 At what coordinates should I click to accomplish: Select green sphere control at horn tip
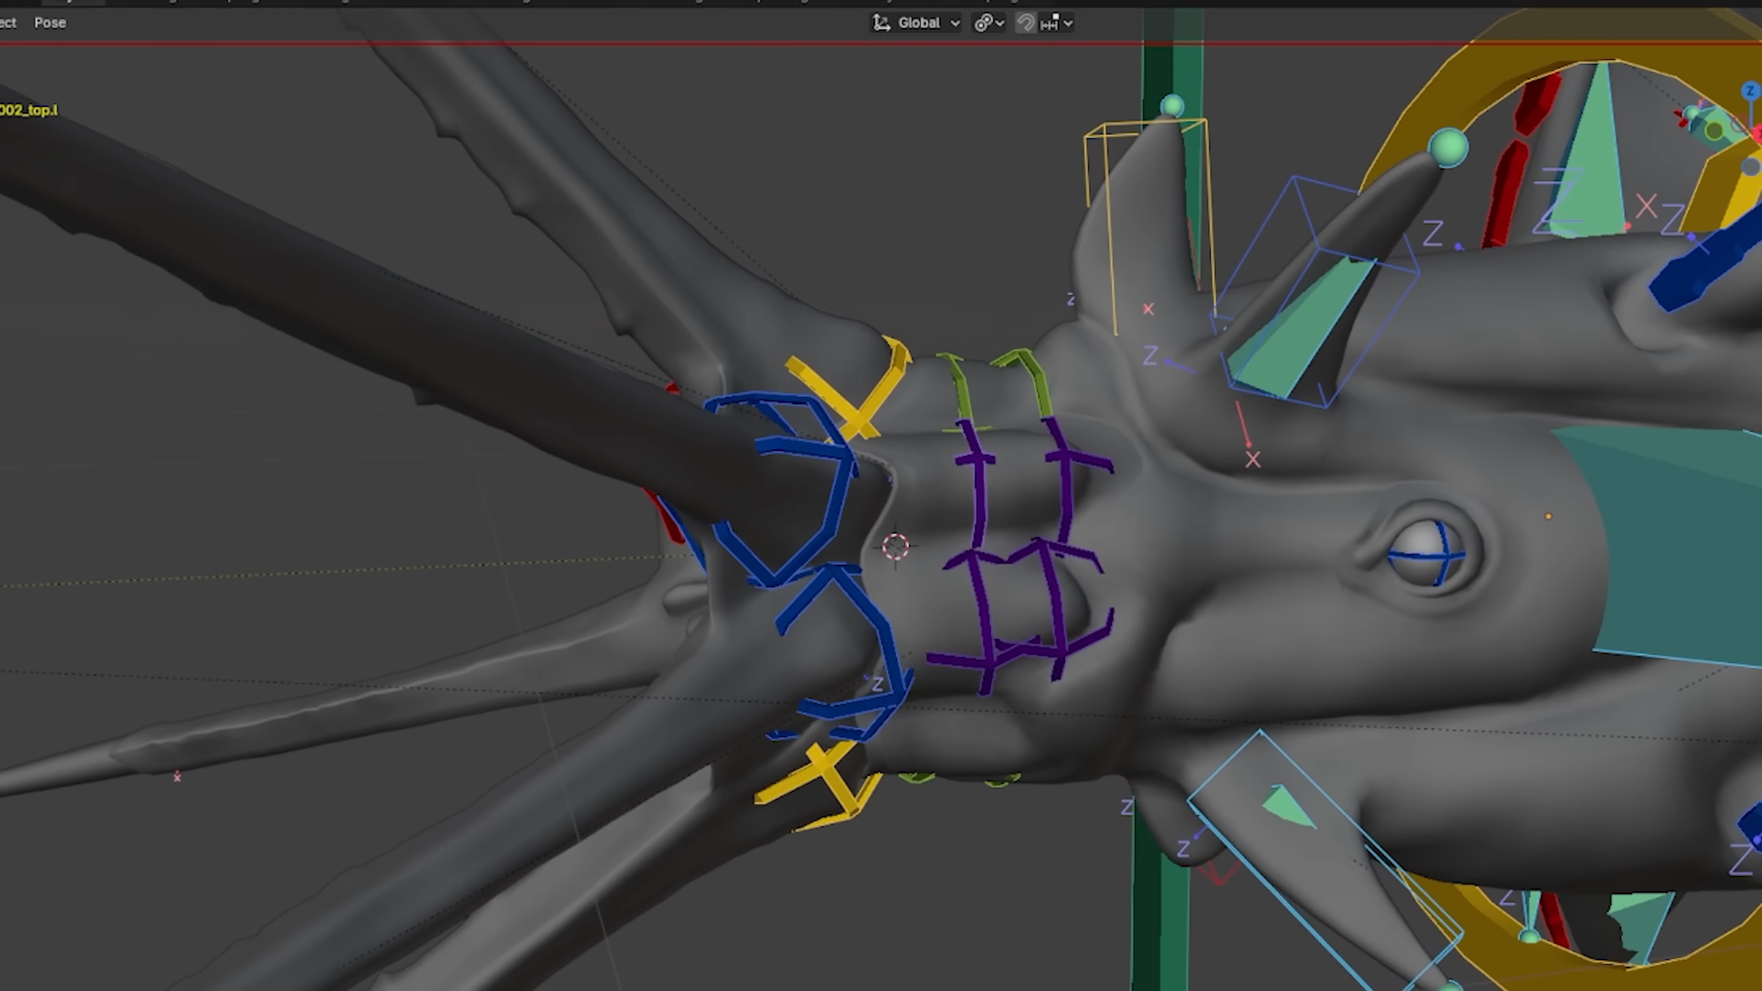[x=1448, y=148]
